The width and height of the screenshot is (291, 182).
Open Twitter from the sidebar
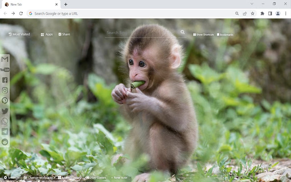pyautogui.click(x=4, y=111)
